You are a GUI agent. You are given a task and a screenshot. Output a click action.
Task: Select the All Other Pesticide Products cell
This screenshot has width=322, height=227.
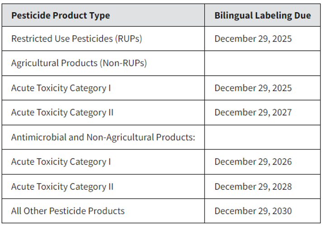click(103, 211)
